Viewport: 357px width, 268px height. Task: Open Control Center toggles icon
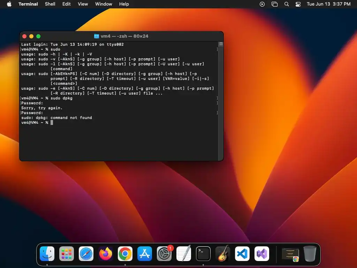[x=298, y=4]
